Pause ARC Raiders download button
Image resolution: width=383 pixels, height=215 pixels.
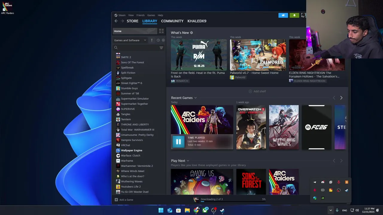click(178, 142)
